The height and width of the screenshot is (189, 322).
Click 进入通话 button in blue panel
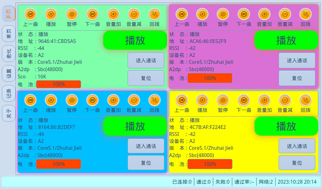point(146,146)
